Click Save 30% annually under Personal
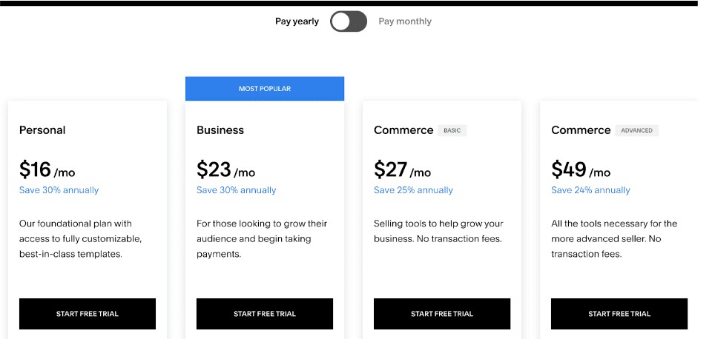The width and height of the screenshot is (715, 339). point(59,190)
